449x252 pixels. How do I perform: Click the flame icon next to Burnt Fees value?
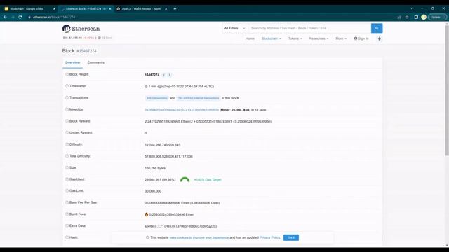point(147,214)
